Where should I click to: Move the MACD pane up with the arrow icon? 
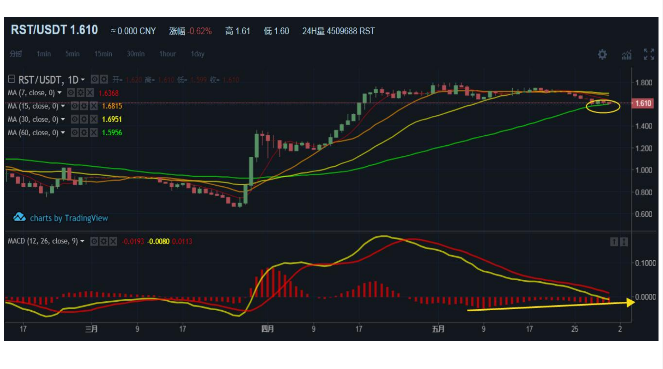pyautogui.click(x=614, y=242)
